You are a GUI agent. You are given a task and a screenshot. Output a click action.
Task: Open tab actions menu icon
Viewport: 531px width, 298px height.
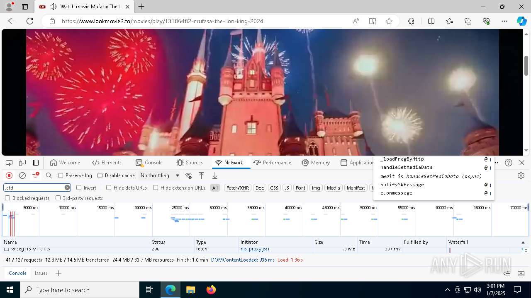(25, 7)
